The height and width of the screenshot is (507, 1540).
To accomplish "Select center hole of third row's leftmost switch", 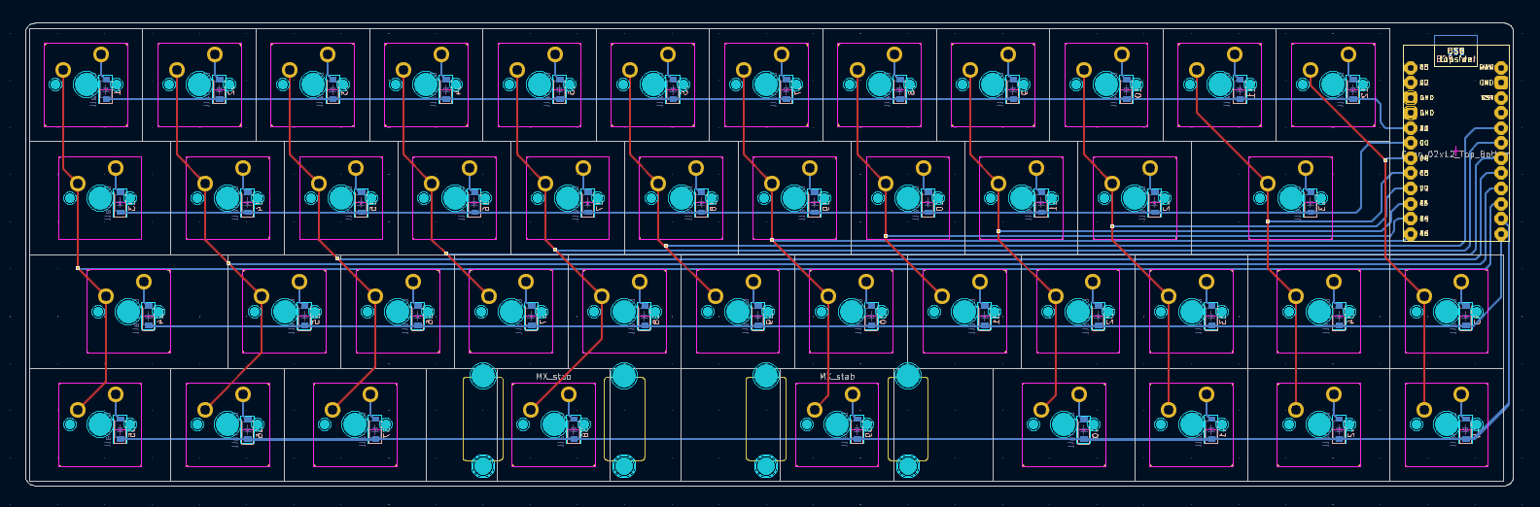I will [x=128, y=312].
